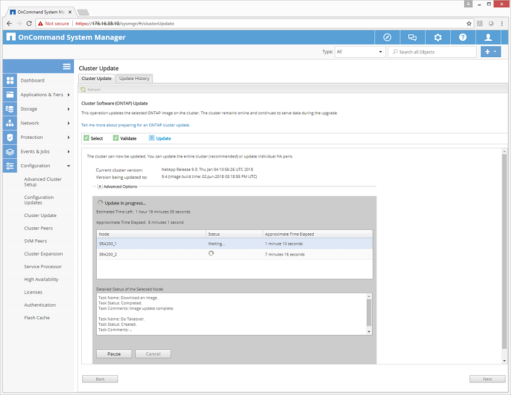Image resolution: width=511 pixels, height=395 pixels.
Task: Click the detailed status scroll down arrow
Action: click(x=369, y=331)
